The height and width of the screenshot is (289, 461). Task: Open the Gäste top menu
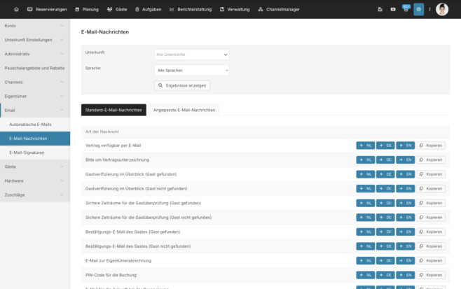tap(117, 9)
